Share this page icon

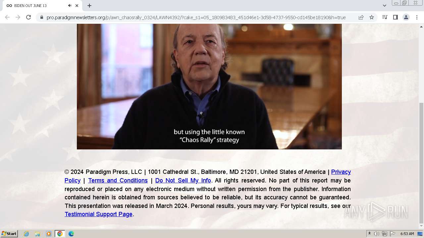point(361,17)
